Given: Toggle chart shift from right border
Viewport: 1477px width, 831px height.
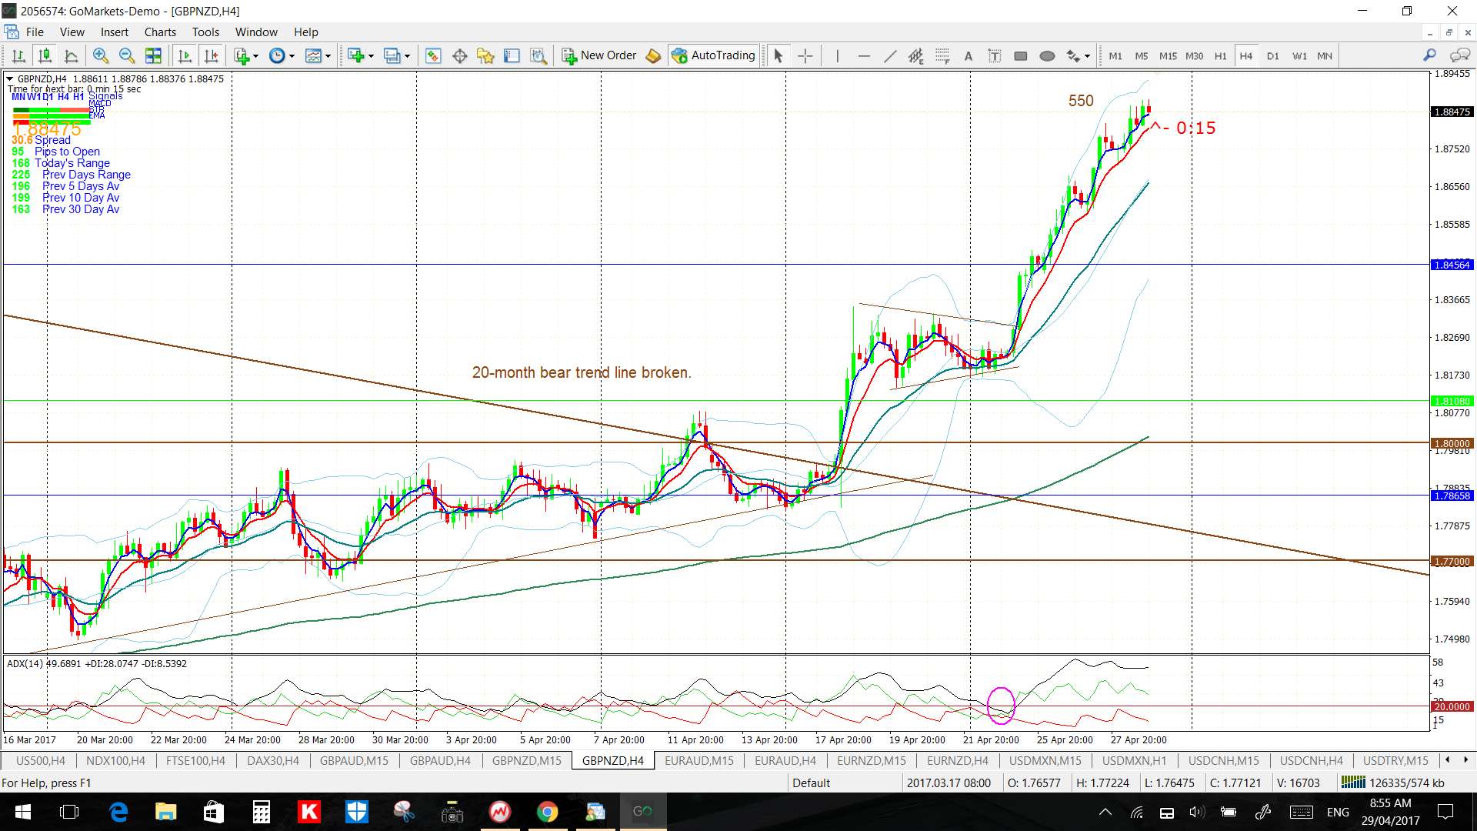Looking at the screenshot, I should [211, 55].
